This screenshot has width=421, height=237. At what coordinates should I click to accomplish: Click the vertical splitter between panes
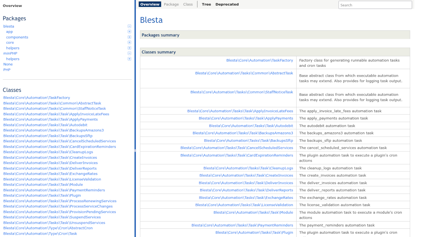[135, 150]
